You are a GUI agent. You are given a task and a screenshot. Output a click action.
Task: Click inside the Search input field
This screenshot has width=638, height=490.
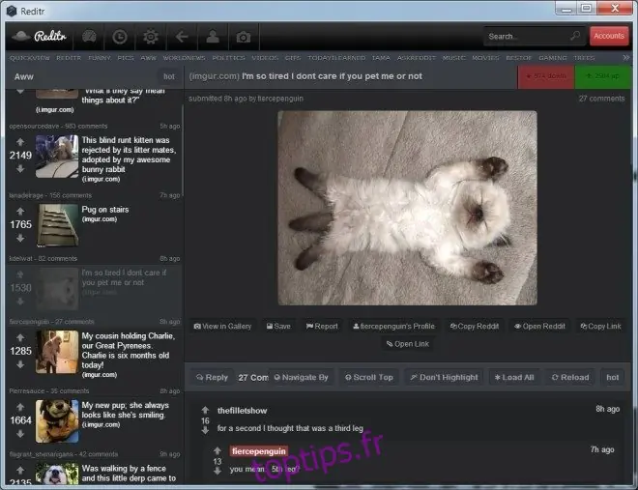pyautogui.click(x=527, y=36)
